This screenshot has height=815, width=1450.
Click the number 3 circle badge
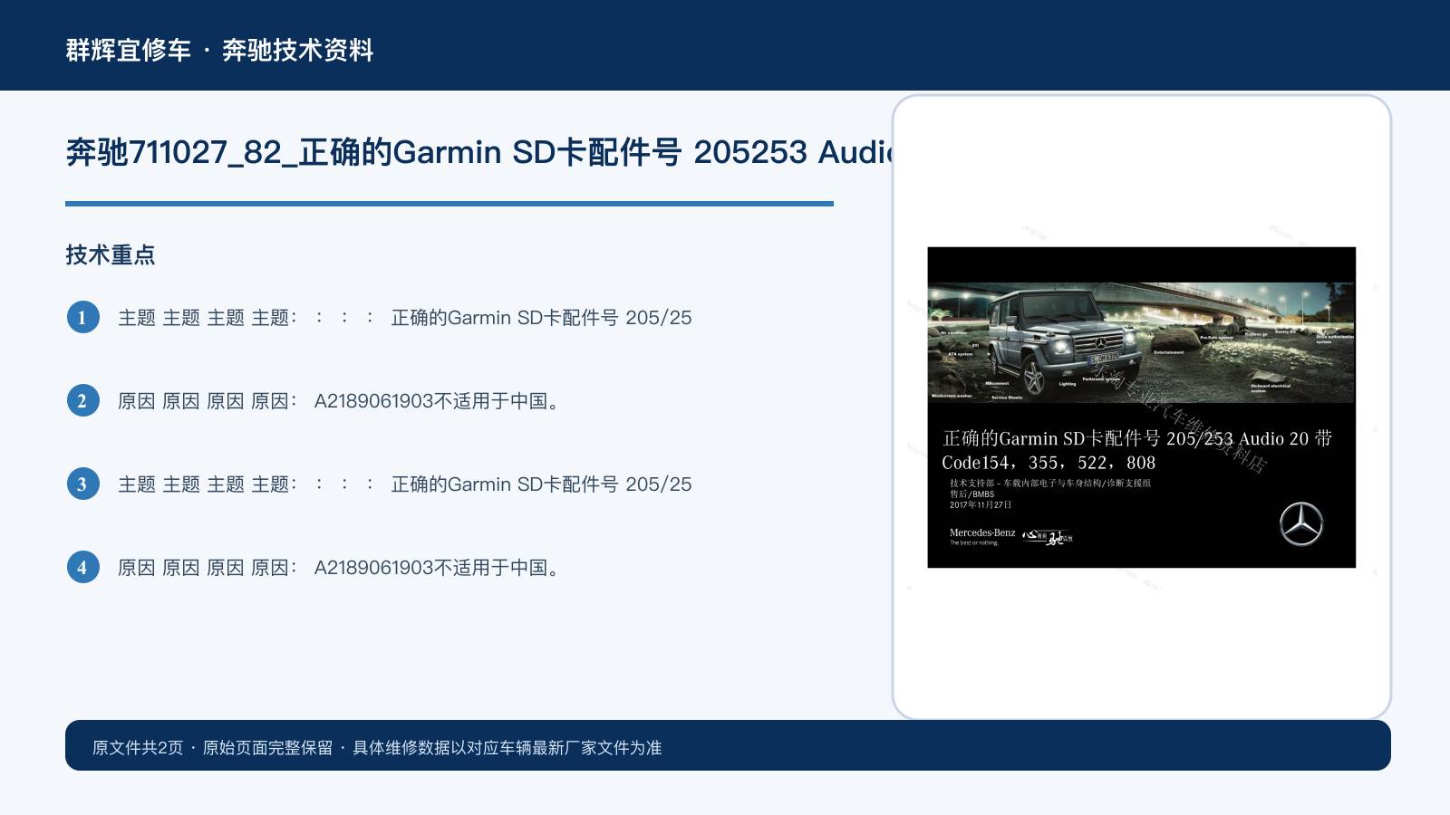tap(82, 484)
